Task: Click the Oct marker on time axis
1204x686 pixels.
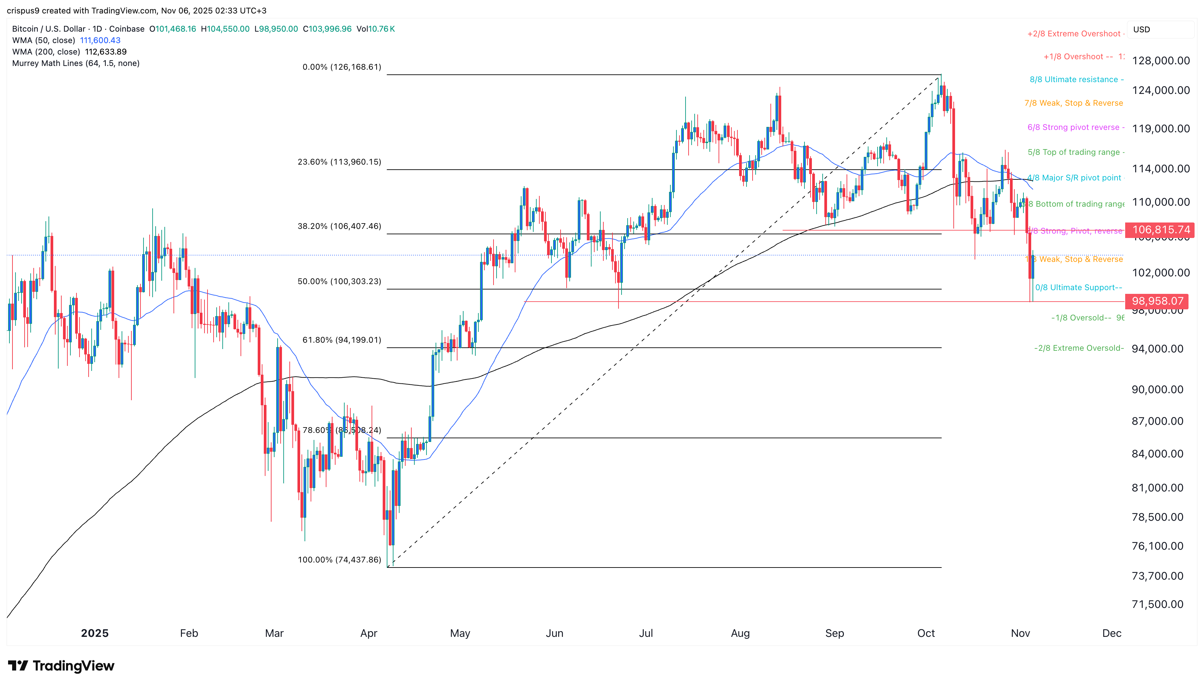Action: (925, 633)
